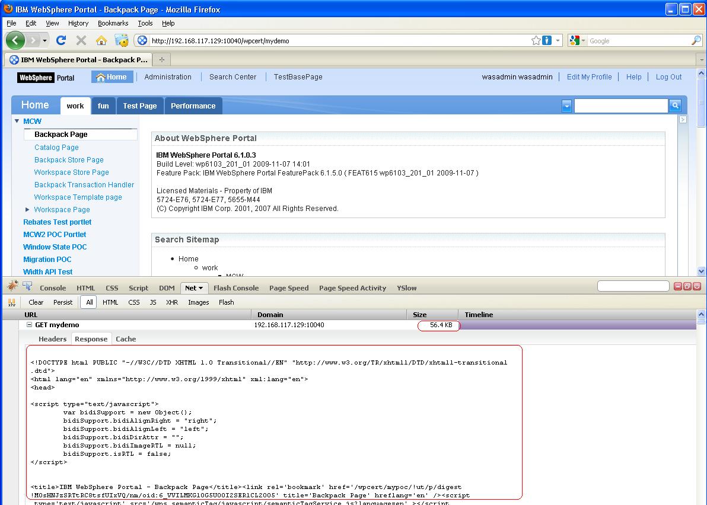Viewport: 707px width, 505px height.
Task: Open the Bookmarks menu
Action: point(113,23)
